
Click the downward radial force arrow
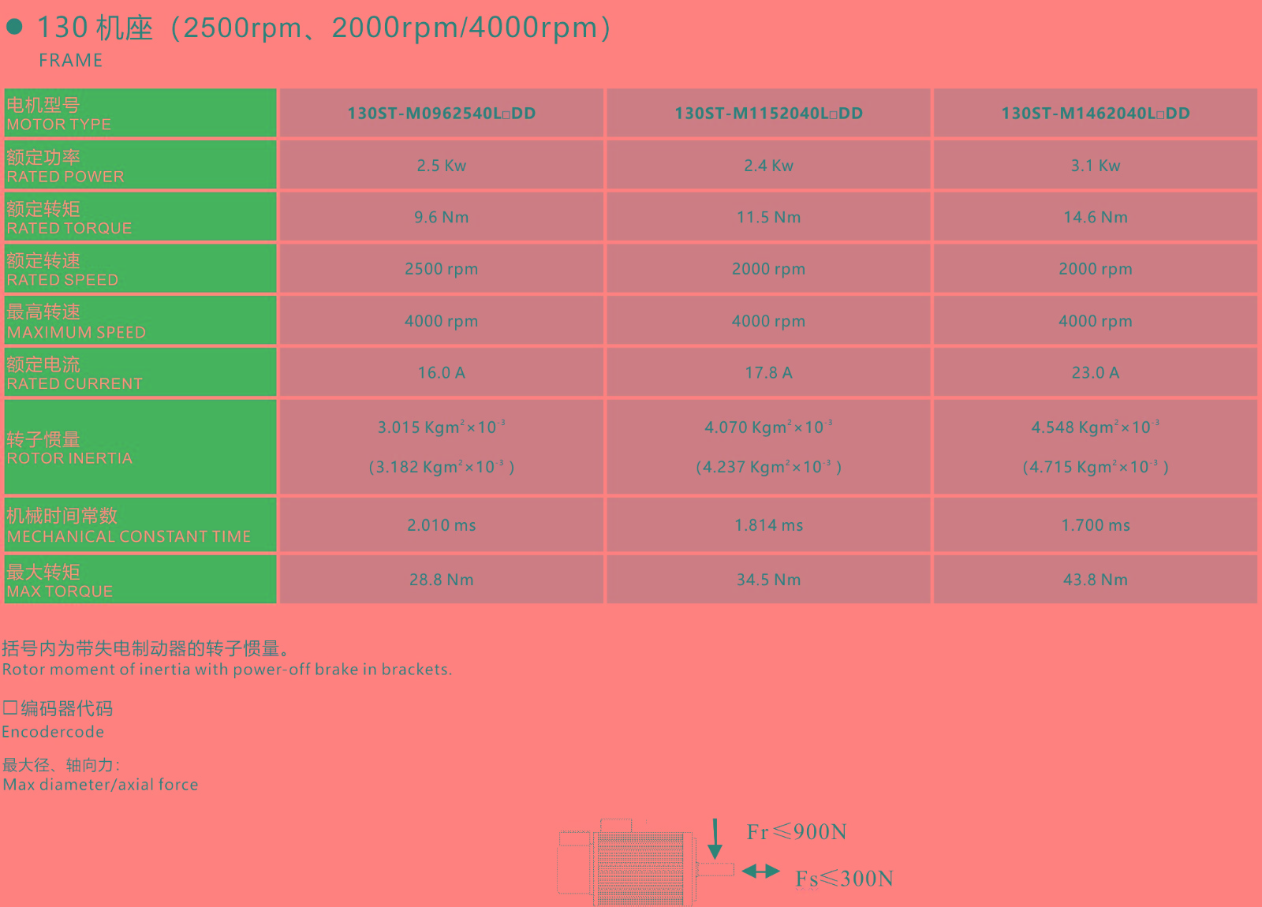point(715,839)
